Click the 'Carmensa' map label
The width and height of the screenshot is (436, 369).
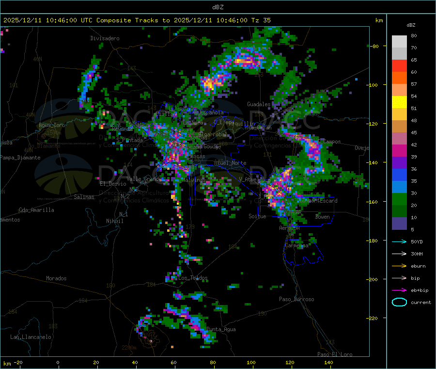coord(296,245)
